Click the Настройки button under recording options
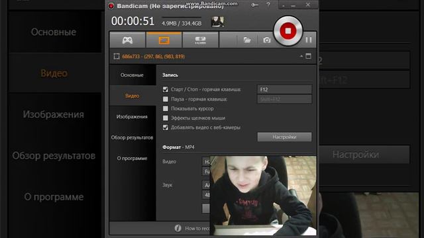 click(284, 137)
